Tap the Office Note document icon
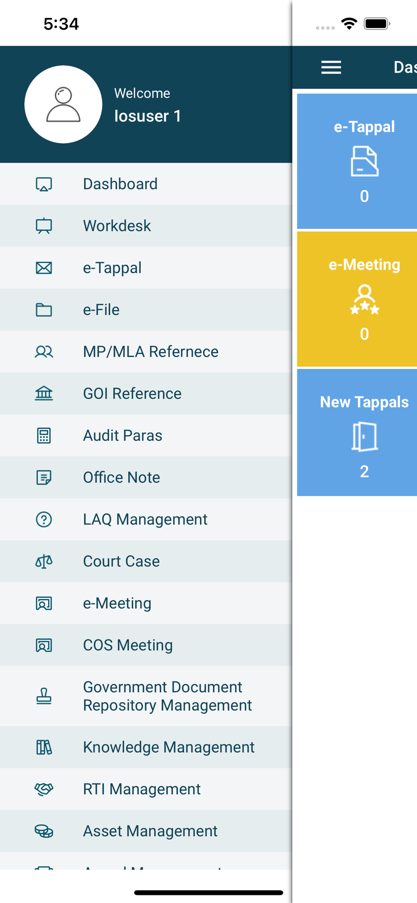417x903 pixels. coord(44,477)
